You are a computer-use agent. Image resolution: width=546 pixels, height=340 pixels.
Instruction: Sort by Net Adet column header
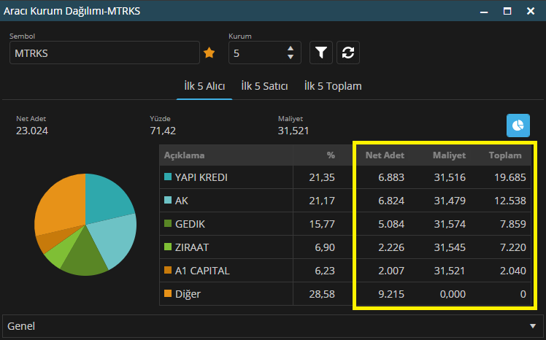click(x=385, y=155)
